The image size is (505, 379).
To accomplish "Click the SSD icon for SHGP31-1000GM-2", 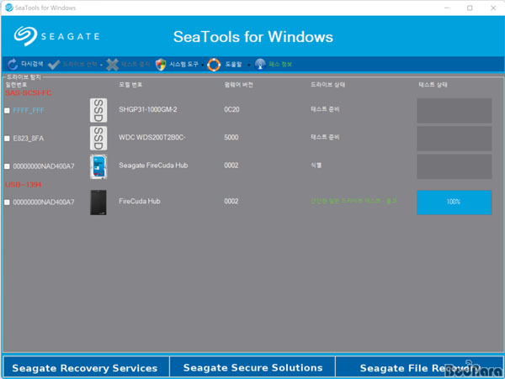I will (x=98, y=110).
